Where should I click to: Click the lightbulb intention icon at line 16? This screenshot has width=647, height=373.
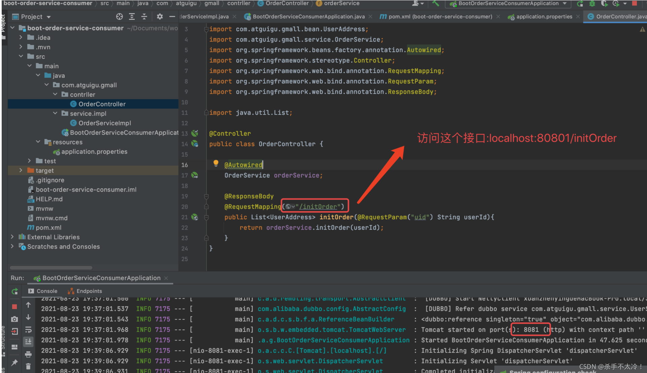pyautogui.click(x=216, y=163)
